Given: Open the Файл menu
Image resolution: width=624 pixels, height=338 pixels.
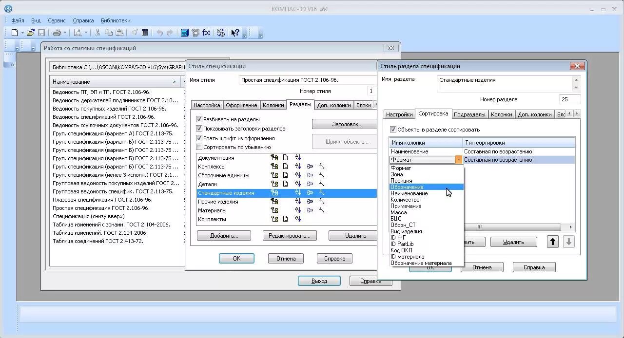Looking at the screenshot, I should click(x=18, y=20).
